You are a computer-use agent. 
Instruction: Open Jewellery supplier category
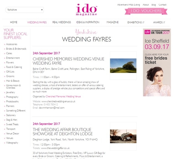[x=11, y=92]
